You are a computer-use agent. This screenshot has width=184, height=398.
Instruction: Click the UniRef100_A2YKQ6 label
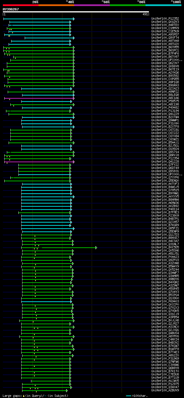click(165, 73)
